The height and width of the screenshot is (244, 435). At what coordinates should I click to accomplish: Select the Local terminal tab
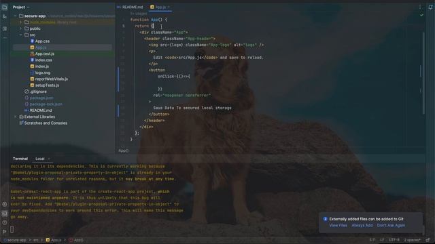tap(40, 159)
